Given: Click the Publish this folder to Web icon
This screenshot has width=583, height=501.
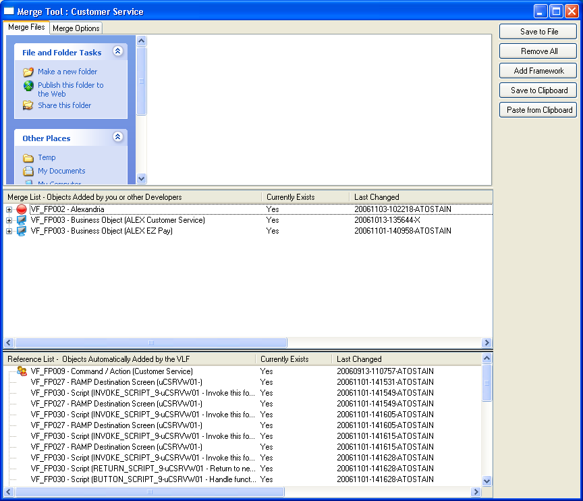Looking at the screenshot, I should [28, 86].
